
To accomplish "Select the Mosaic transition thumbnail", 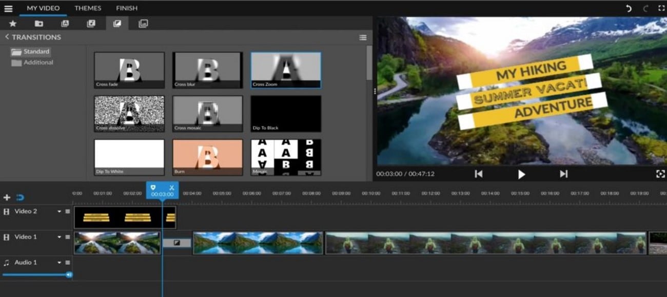I will point(286,157).
